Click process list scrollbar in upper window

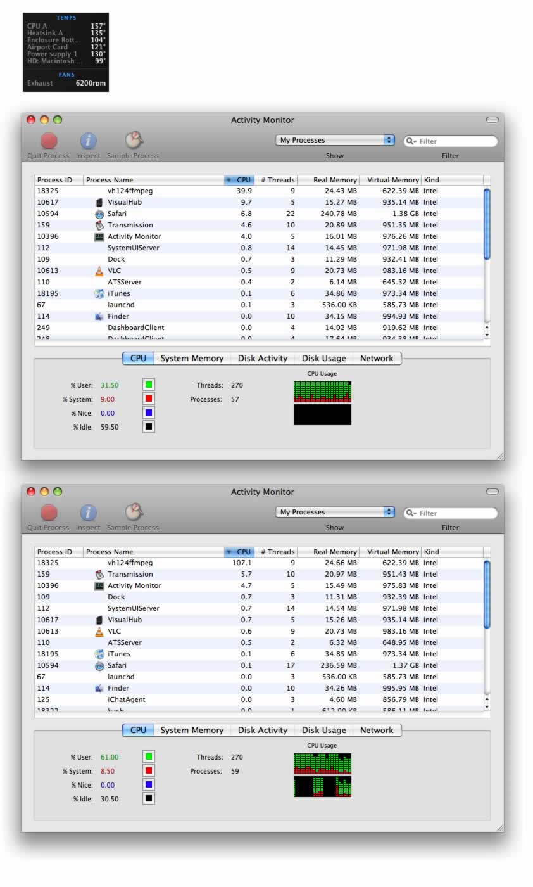click(487, 223)
